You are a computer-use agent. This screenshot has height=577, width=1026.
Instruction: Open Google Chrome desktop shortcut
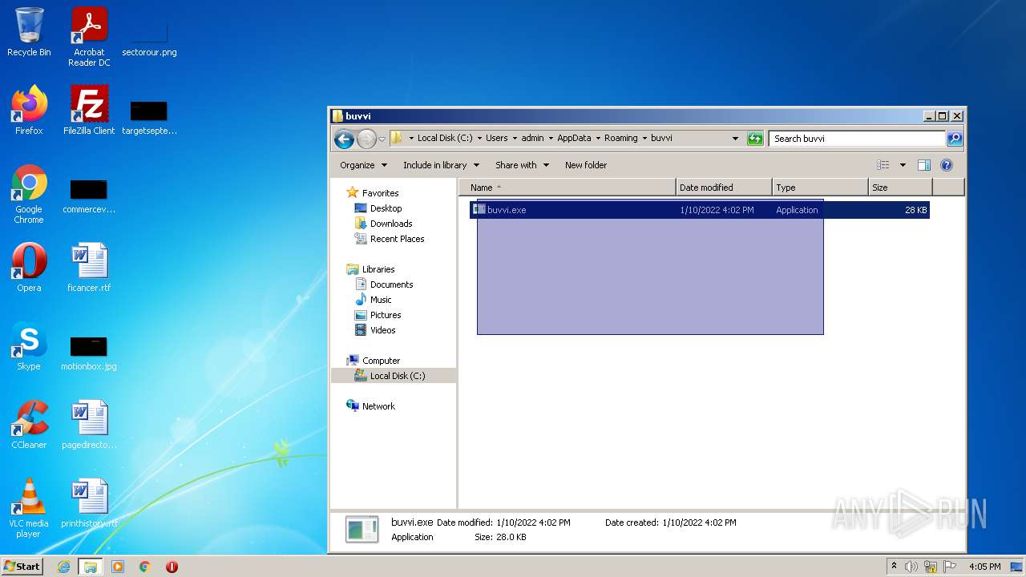coord(29,194)
